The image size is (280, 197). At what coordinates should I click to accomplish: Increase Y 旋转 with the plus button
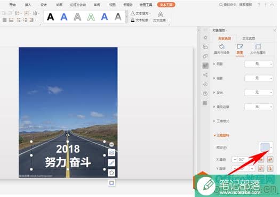point(252,168)
